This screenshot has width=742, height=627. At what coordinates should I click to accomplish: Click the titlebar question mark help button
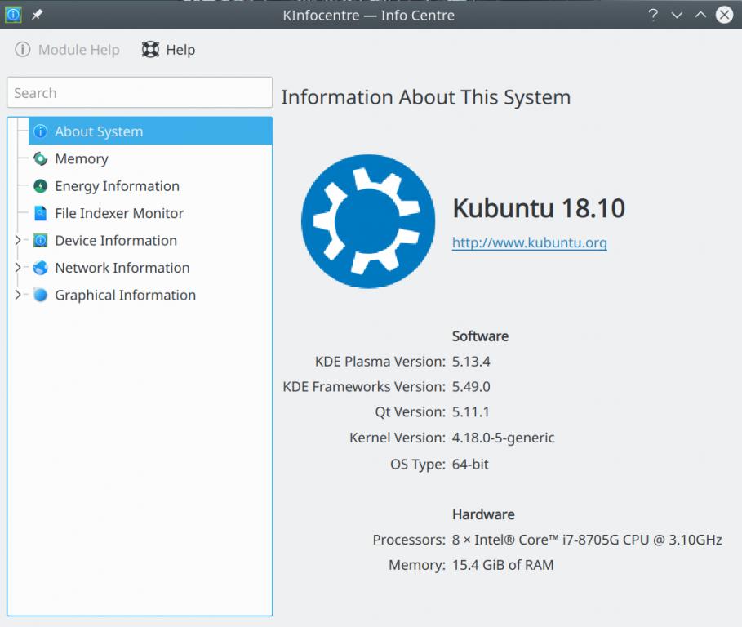653,15
